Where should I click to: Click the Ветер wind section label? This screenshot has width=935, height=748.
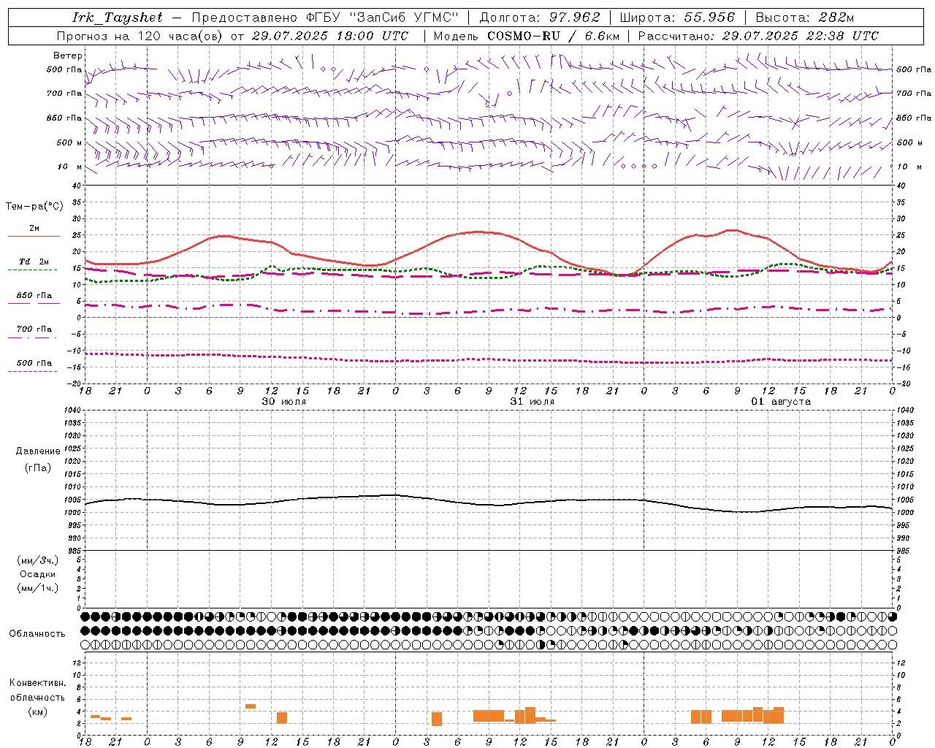point(68,56)
